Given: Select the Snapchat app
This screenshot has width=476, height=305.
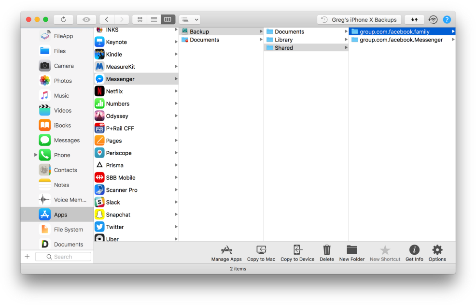Looking at the screenshot, I should point(136,215).
